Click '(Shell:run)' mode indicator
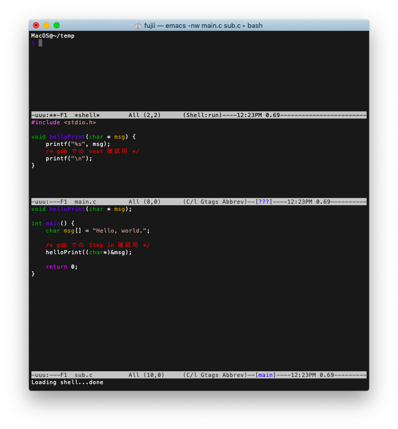 click(202, 115)
